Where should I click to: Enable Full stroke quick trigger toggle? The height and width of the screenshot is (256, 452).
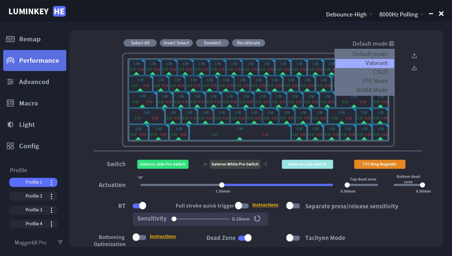[x=242, y=206]
